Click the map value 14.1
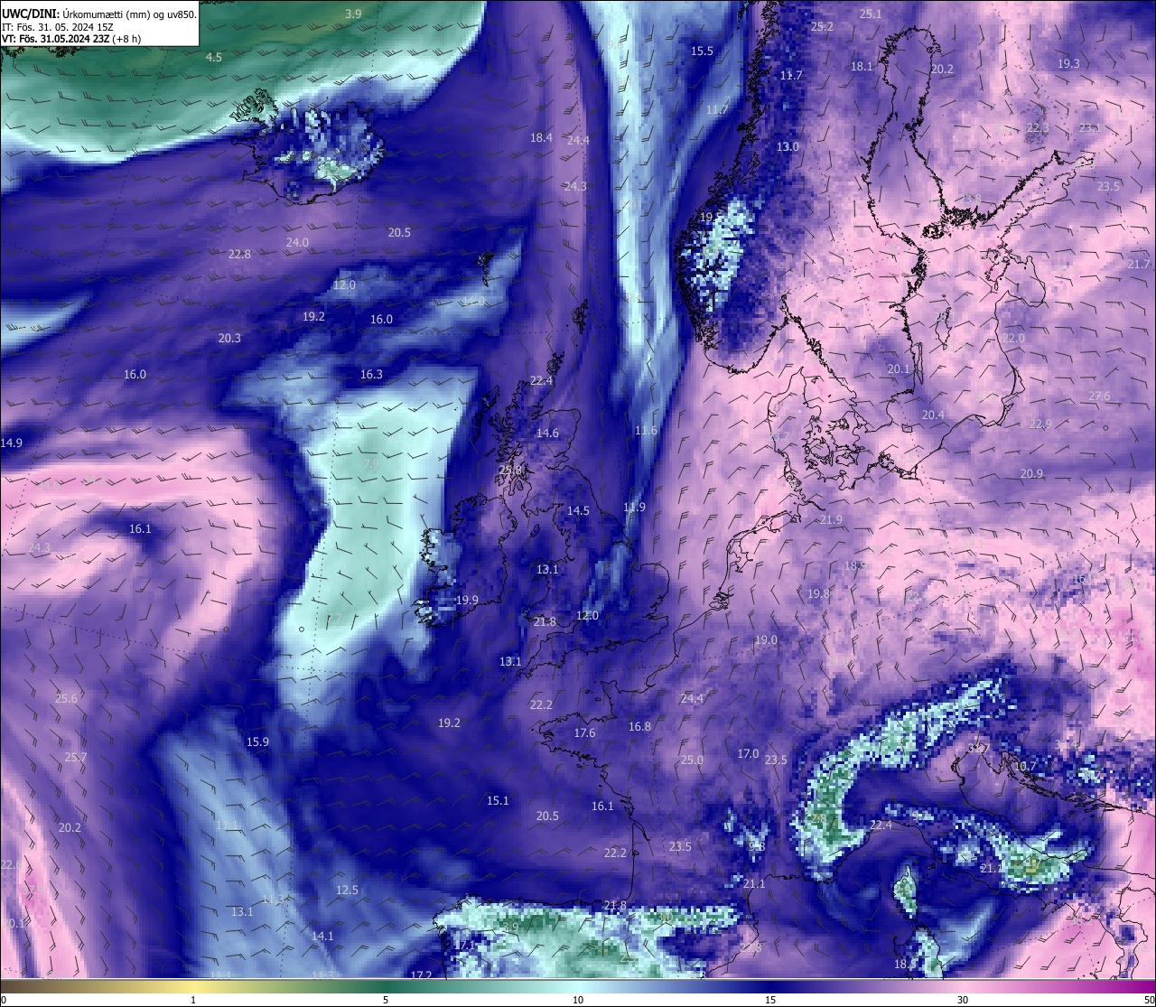This screenshot has width=1156, height=1007. tap(322, 937)
